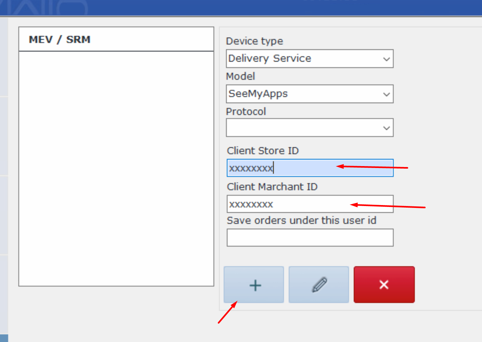Open the empty Protocol dropdown
The width and height of the screenshot is (482, 342).
pos(310,128)
